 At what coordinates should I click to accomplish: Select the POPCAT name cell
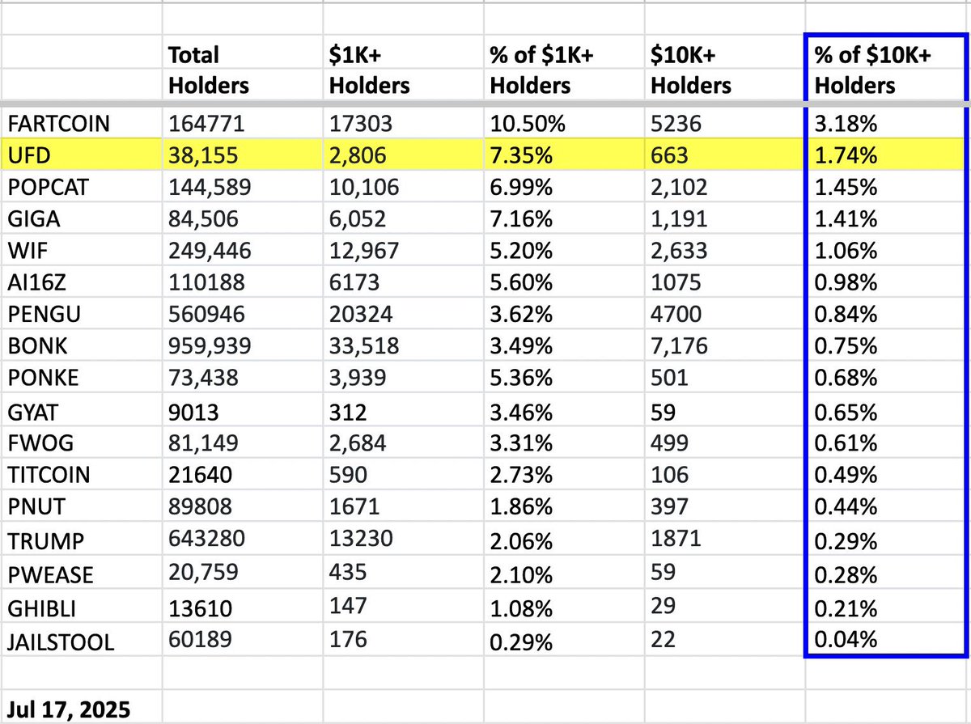(81, 188)
